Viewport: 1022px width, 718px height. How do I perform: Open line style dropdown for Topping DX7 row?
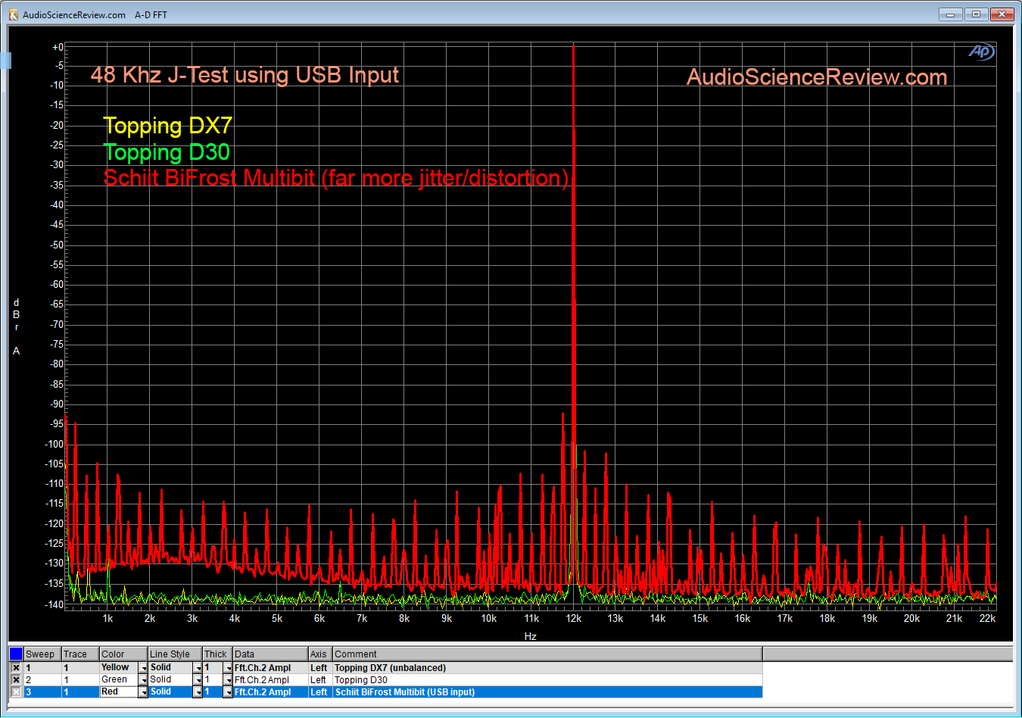pos(198,668)
